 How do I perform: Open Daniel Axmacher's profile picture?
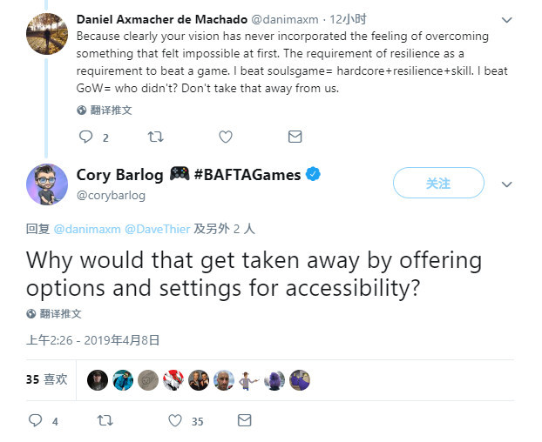pyautogui.click(x=45, y=34)
